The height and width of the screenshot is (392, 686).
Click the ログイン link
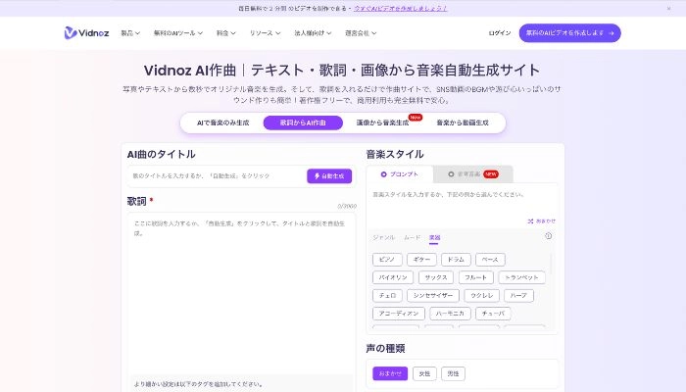point(500,32)
